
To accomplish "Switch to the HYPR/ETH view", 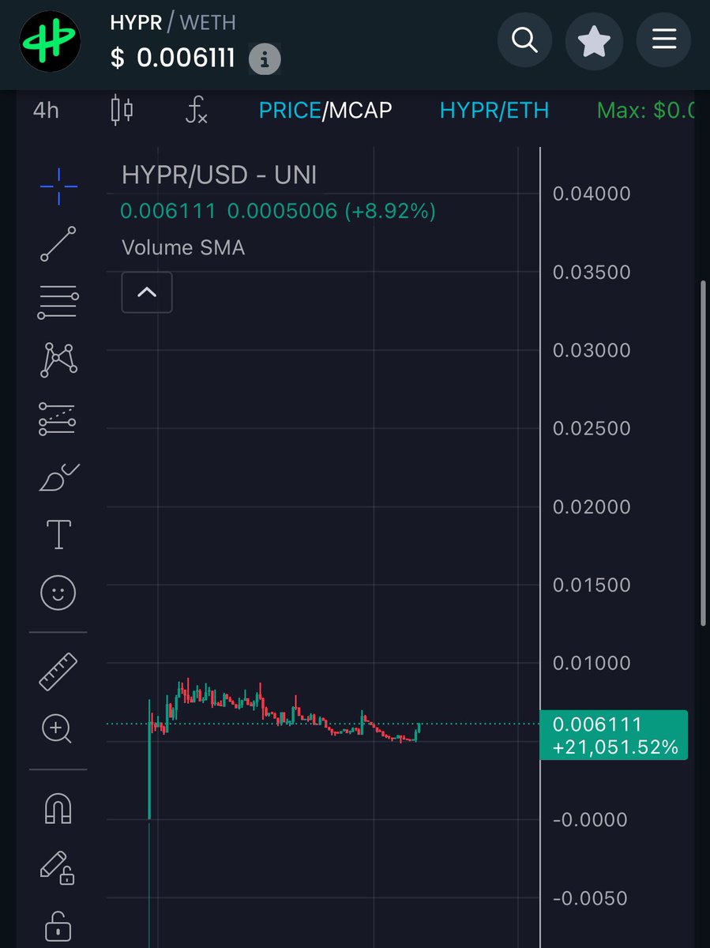I will pyautogui.click(x=494, y=111).
